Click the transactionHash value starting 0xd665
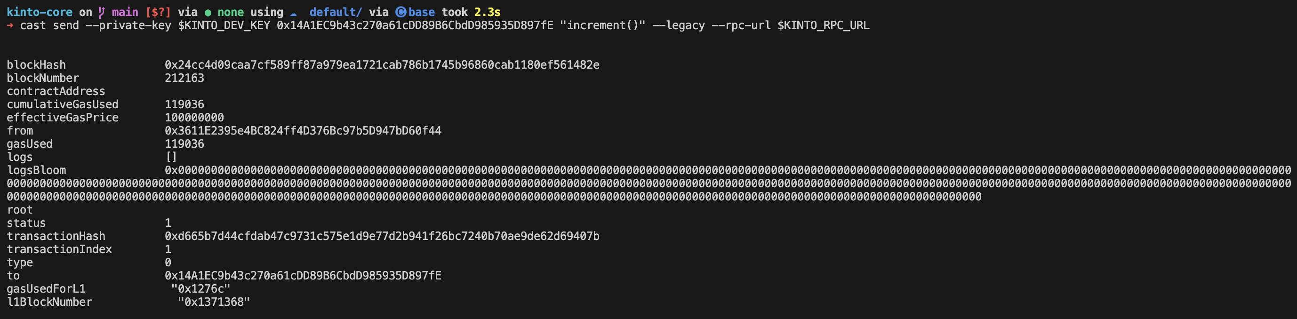 [382, 236]
